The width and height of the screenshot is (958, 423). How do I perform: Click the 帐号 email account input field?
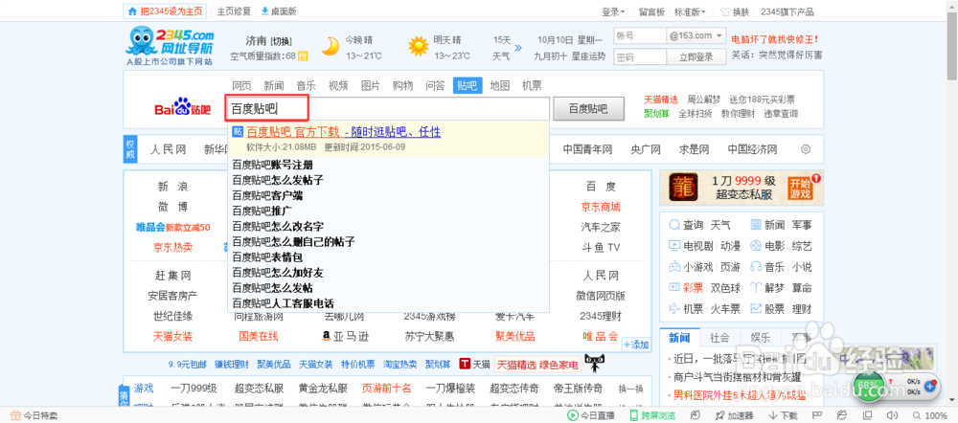[x=639, y=35]
